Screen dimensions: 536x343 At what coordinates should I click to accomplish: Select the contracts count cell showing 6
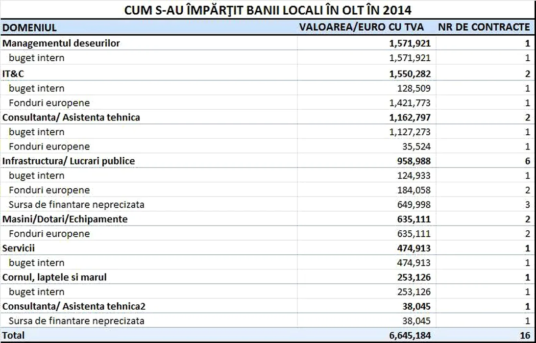[527, 161]
